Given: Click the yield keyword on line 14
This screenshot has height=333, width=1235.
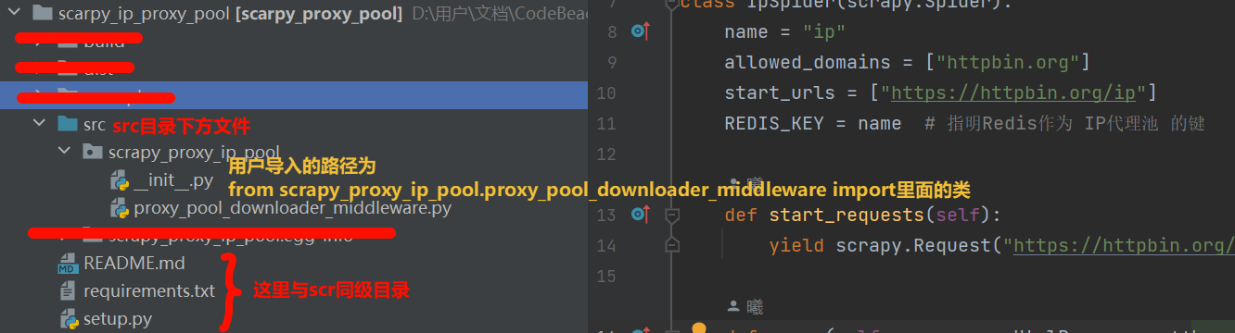Looking at the screenshot, I should click(x=796, y=246).
